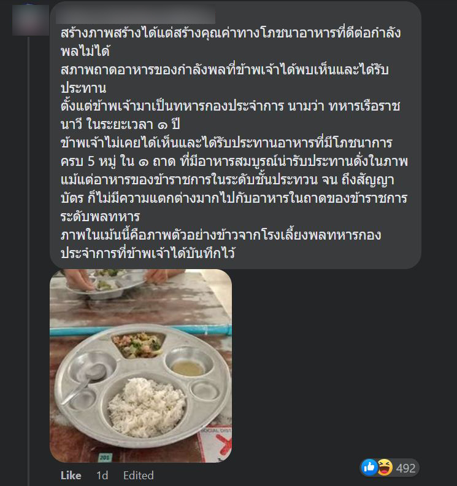
Task: Click the blurred commenter profile avatar
Action: 30,20
